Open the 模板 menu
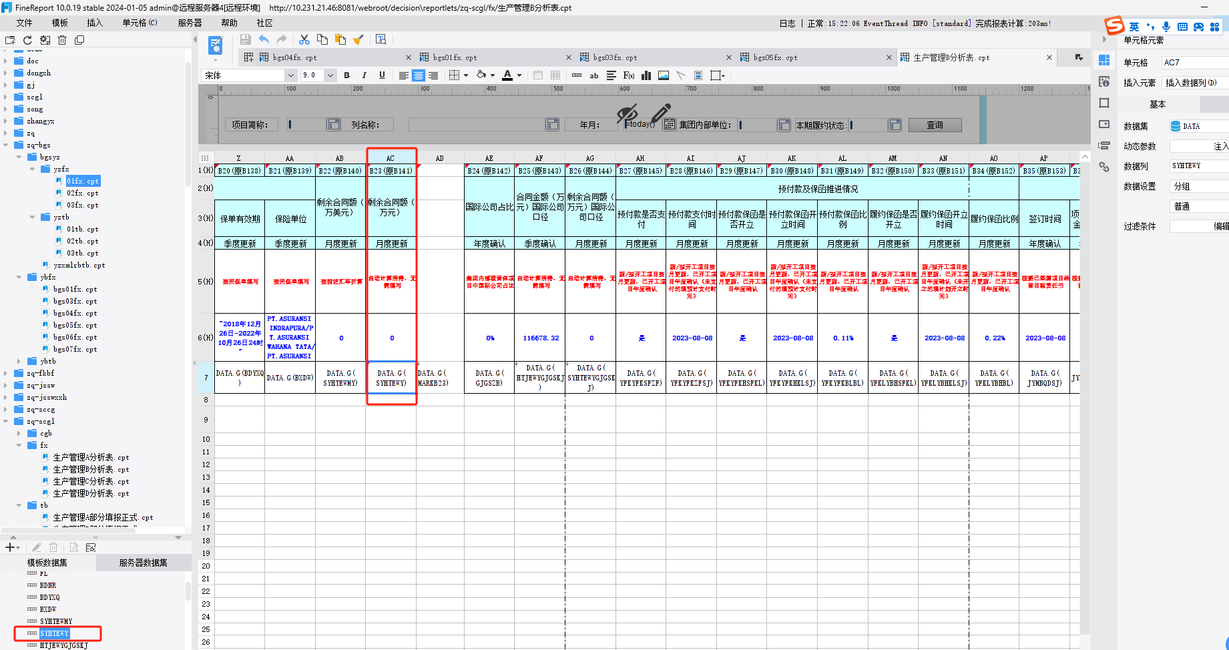Viewport: 1229px width, 650px height. tap(60, 23)
